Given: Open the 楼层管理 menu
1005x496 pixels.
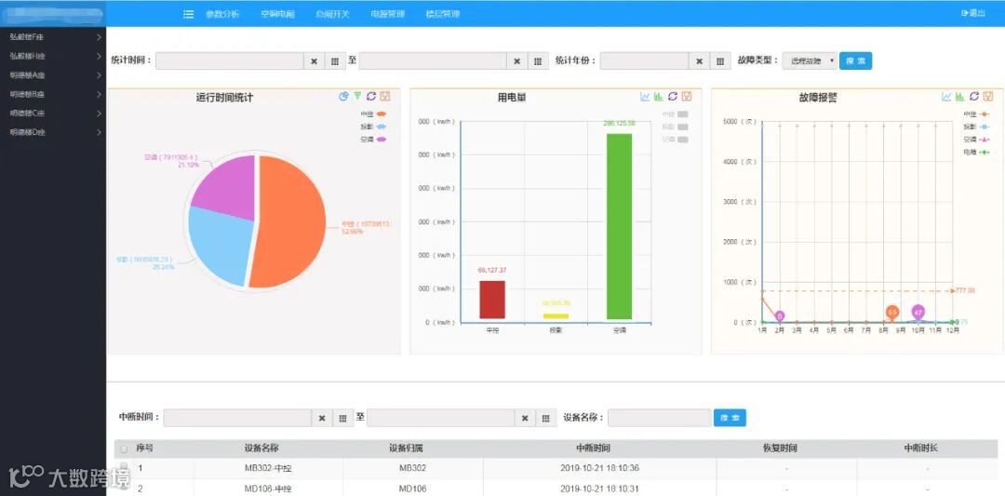Looking at the screenshot, I should (443, 14).
